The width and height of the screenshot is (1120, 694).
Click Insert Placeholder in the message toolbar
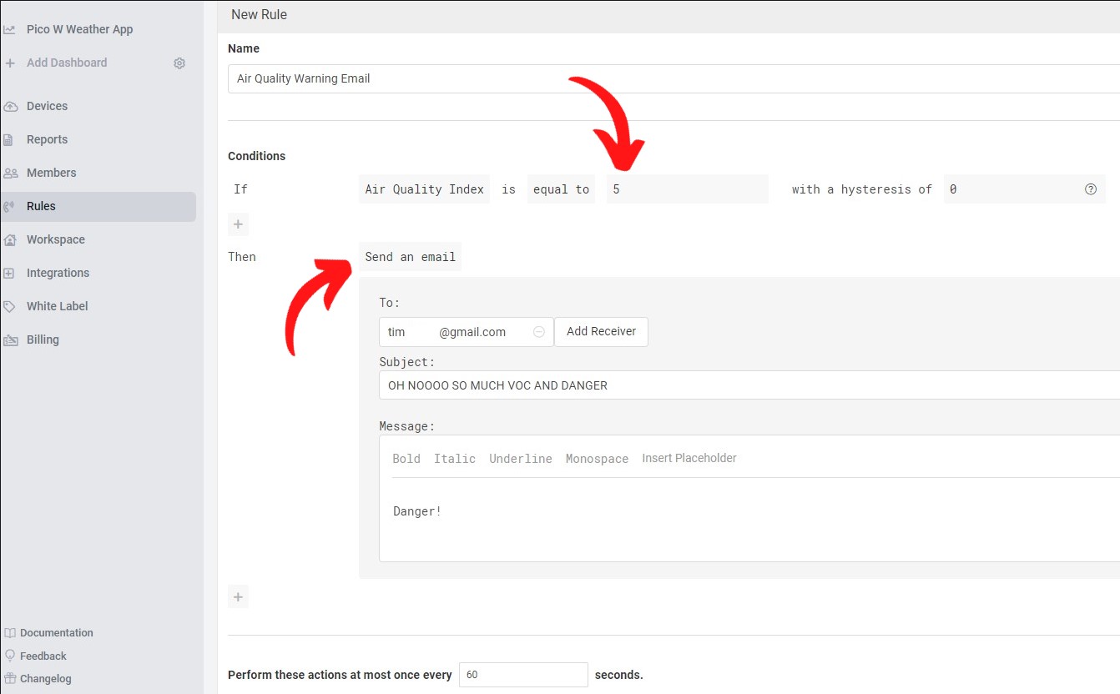689,458
